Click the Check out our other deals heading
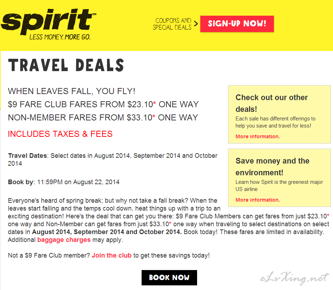 coord(271,103)
